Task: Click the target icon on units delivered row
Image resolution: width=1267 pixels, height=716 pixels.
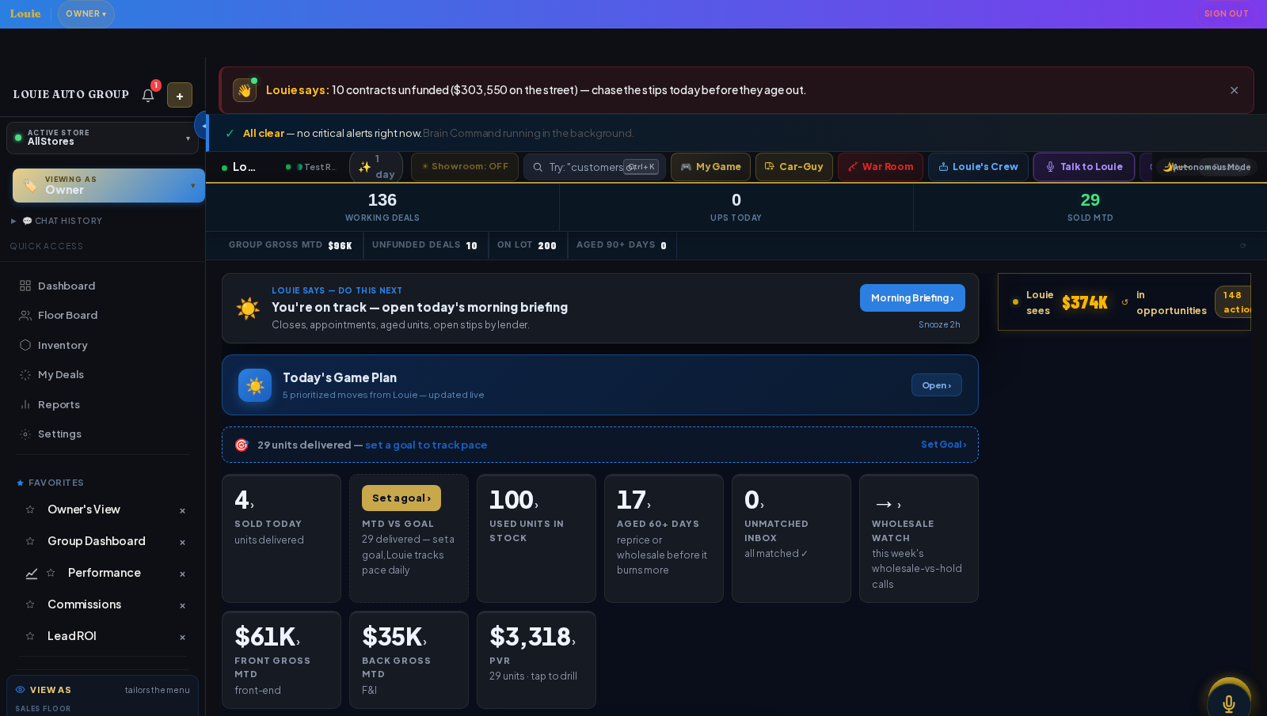Action: tap(242, 445)
